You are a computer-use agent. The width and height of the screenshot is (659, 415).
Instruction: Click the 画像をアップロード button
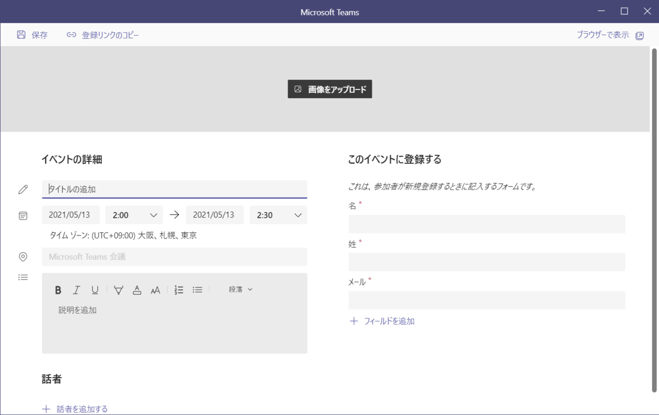(330, 89)
